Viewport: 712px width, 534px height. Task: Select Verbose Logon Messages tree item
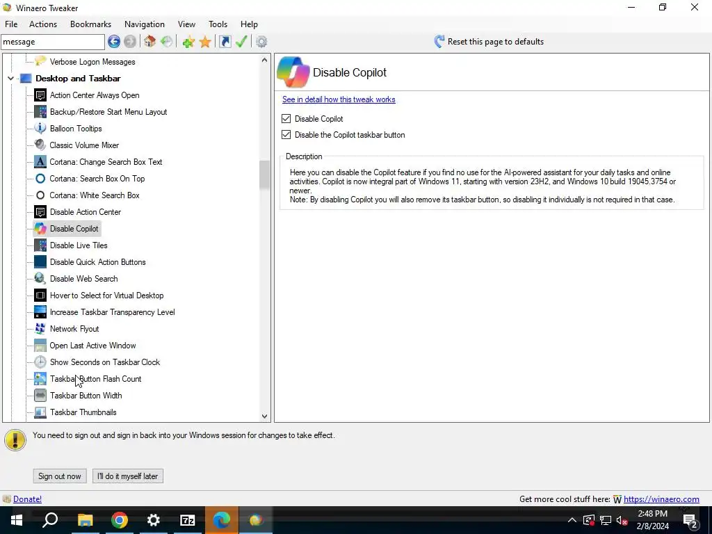click(x=92, y=62)
